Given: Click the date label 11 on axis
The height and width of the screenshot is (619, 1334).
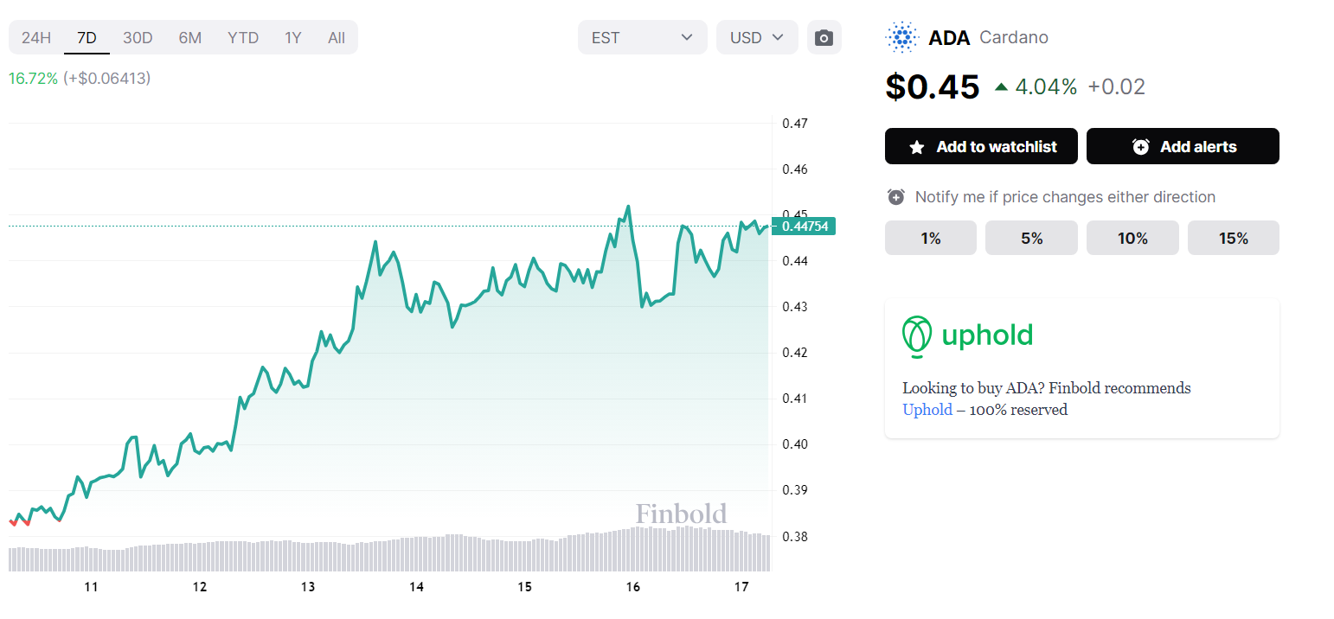Looking at the screenshot, I should coord(91,587).
